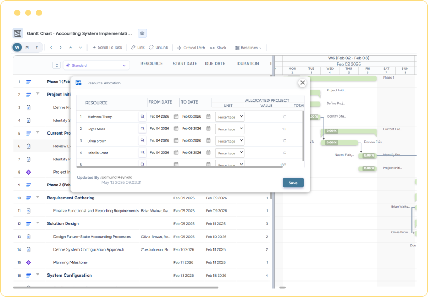Switch to Year view Y

[x=37, y=47]
